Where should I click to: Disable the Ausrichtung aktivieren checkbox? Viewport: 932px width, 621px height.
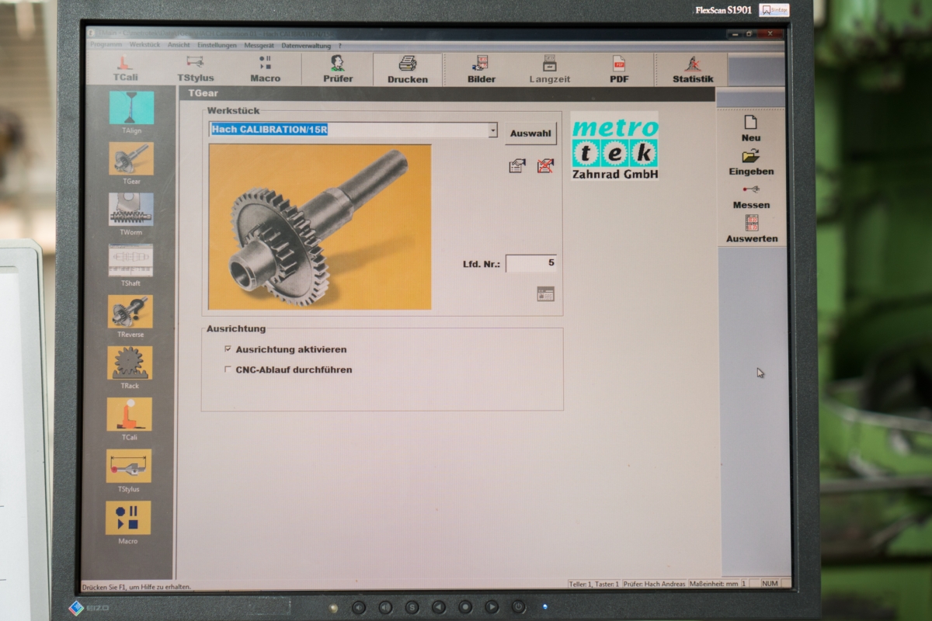click(x=228, y=349)
